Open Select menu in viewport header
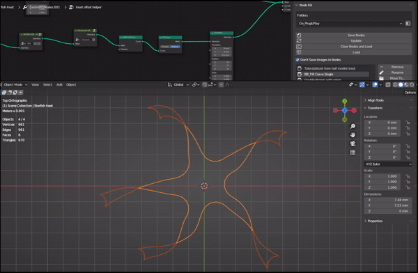This screenshot has width=418, height=273. (x=47, y=85)
